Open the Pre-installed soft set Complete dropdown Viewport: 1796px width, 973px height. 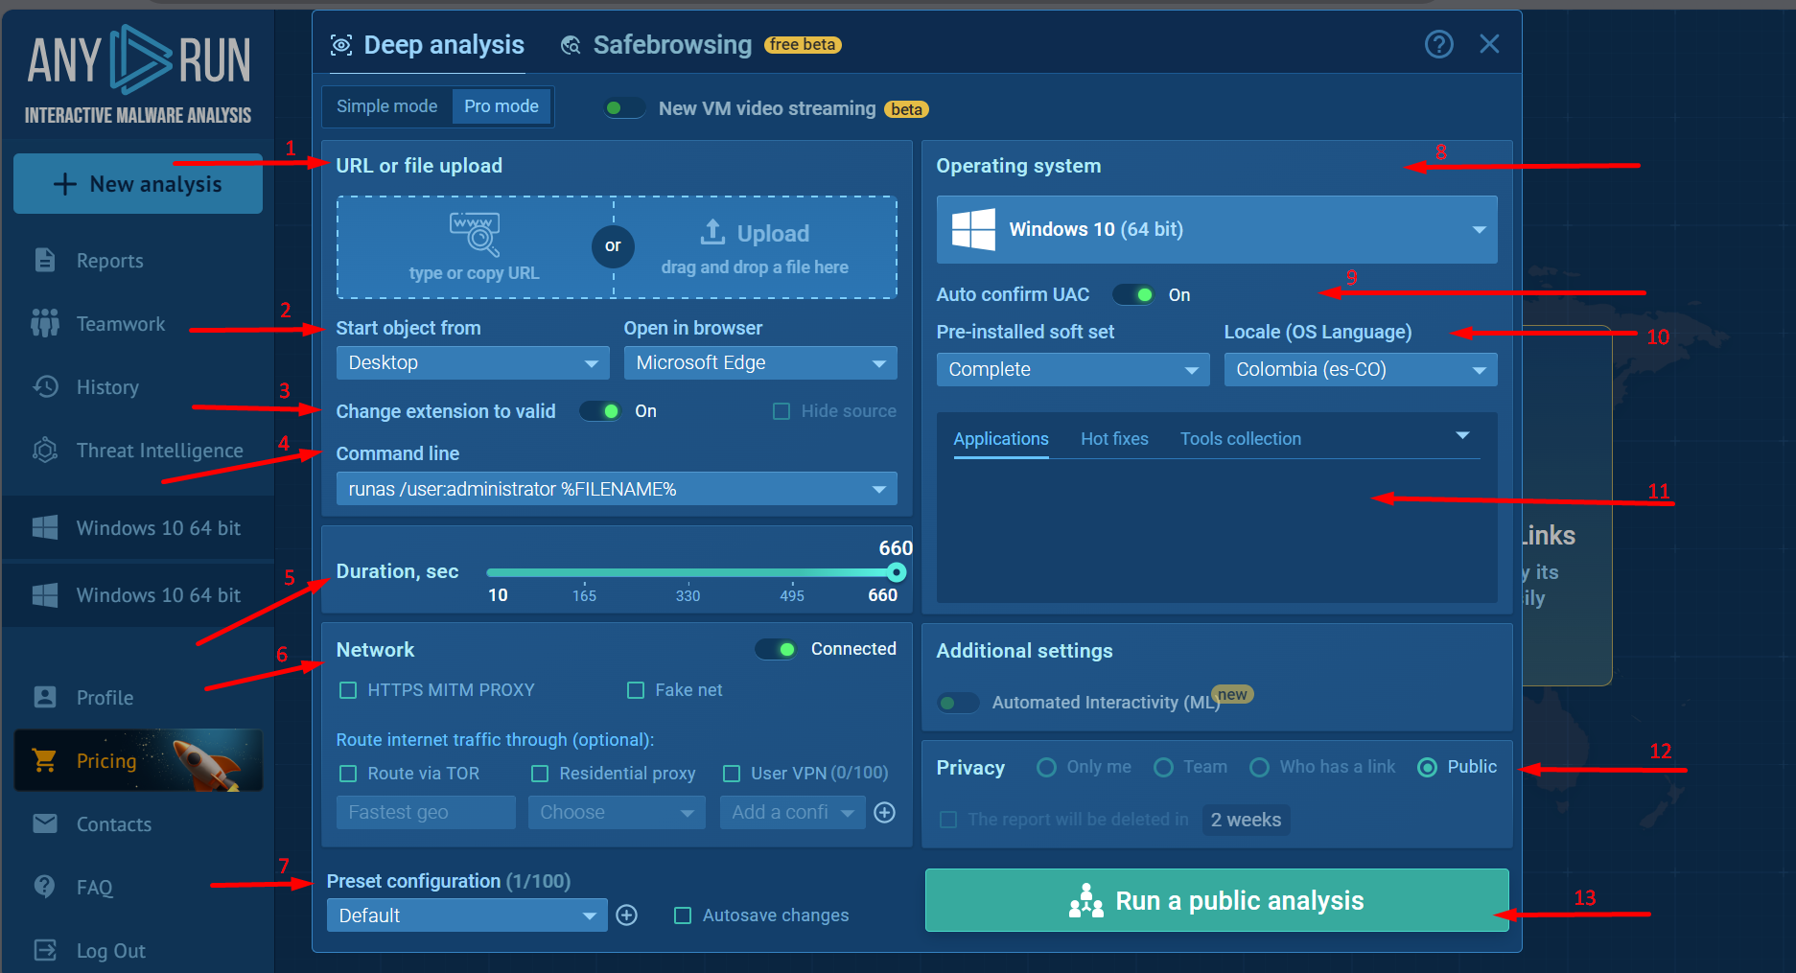tap(1073, 370)
